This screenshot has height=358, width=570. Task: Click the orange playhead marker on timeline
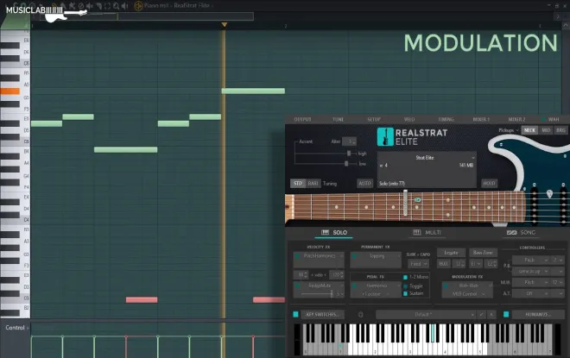click(225, 25)
